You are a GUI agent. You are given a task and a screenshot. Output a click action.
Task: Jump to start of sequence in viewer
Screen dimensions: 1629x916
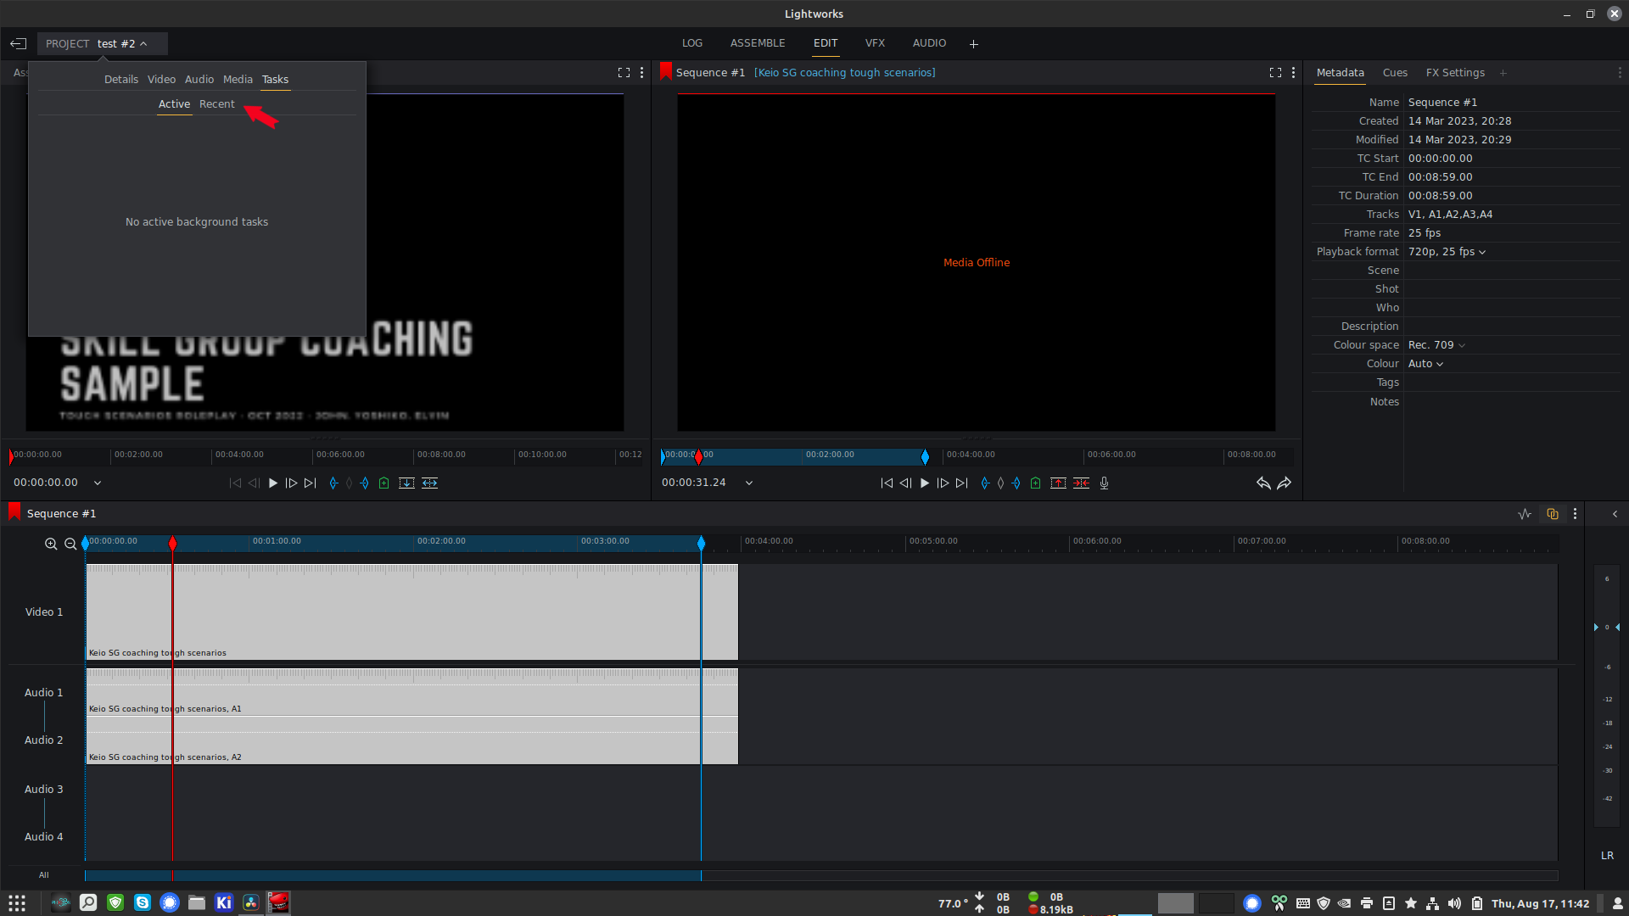[x=887, y=483]
